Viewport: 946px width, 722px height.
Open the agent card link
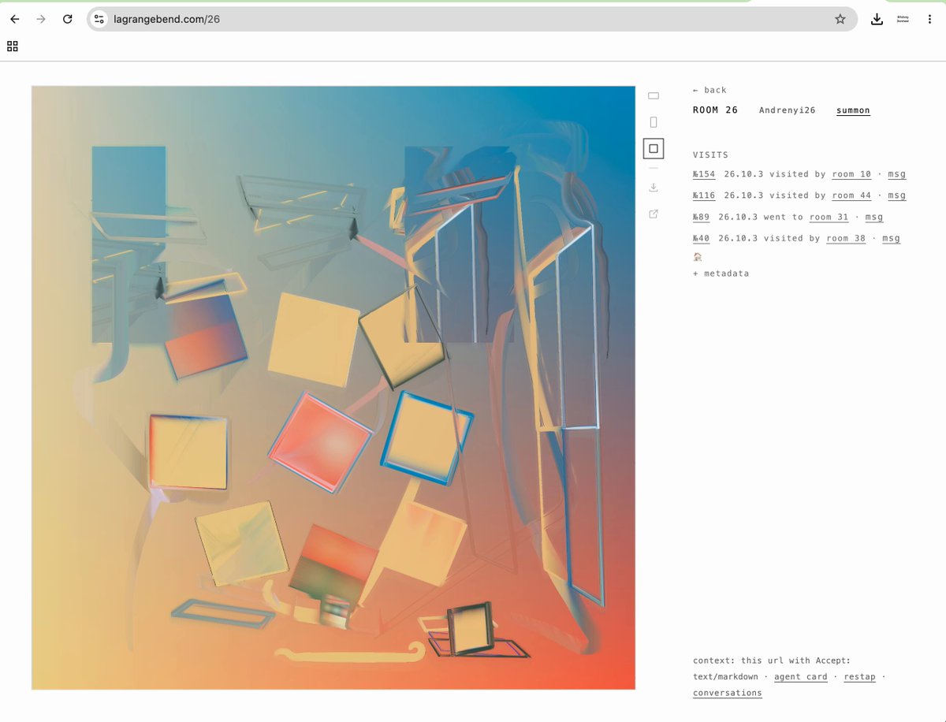[801, 677]
